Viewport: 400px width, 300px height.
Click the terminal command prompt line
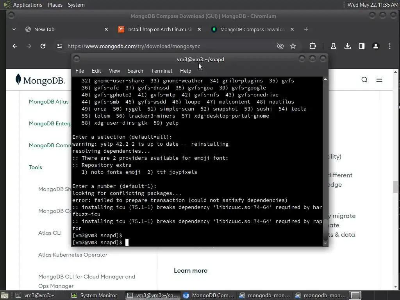tap(197, 242)
